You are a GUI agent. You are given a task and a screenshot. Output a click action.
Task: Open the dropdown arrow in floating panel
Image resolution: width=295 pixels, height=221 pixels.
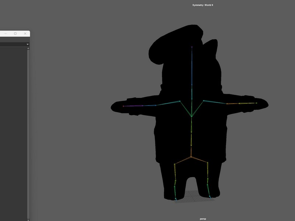tap(28, 44)
